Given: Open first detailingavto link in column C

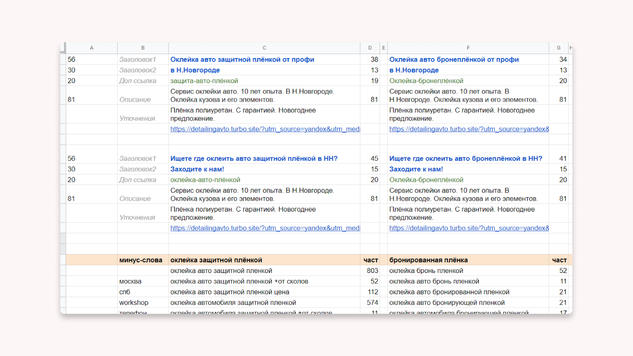Looking at the screenshot, I should [265, 129].
